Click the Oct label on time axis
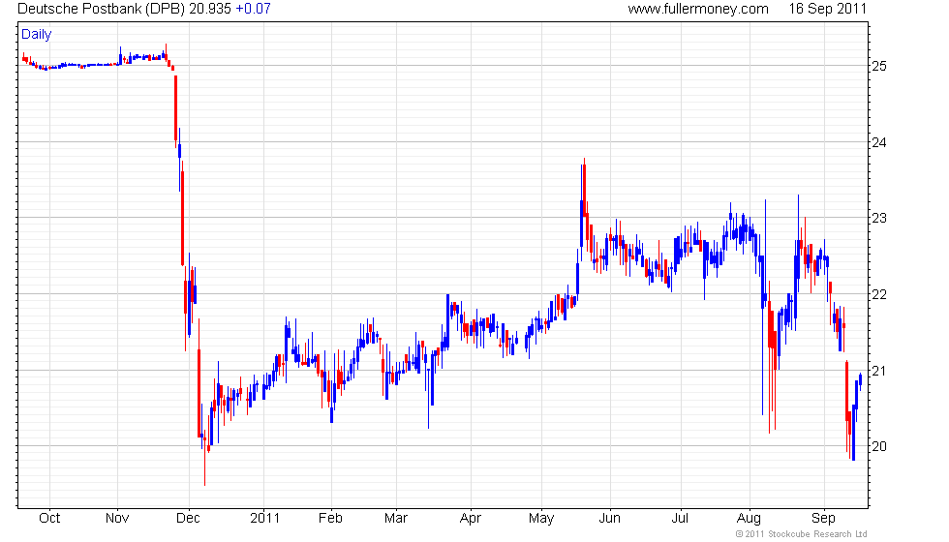This screenshot has width=949, height=542. click(49, 519)
